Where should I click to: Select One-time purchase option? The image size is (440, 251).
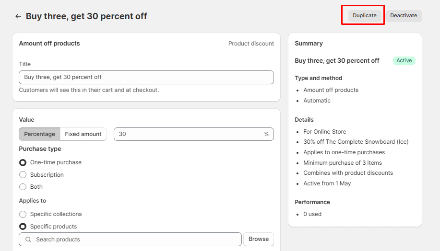coord(23,162)
